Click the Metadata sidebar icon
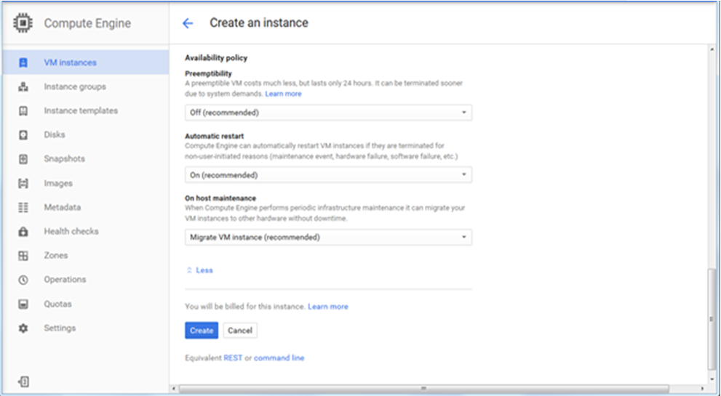This screenshot has width=721, height=396. pos(23,207)
